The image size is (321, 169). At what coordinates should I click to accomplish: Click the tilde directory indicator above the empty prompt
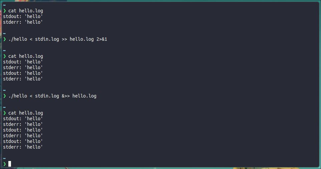click(4, 158)
